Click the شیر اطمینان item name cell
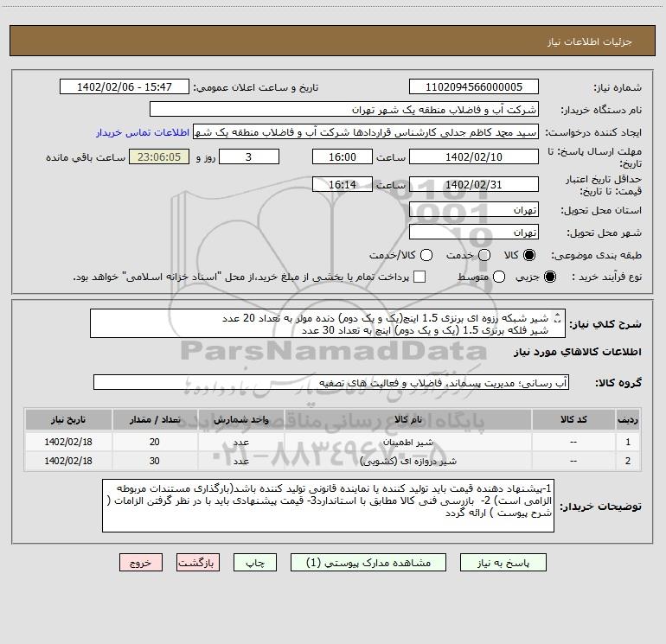This screenshot has height=644, width=666. coord(407,442)
